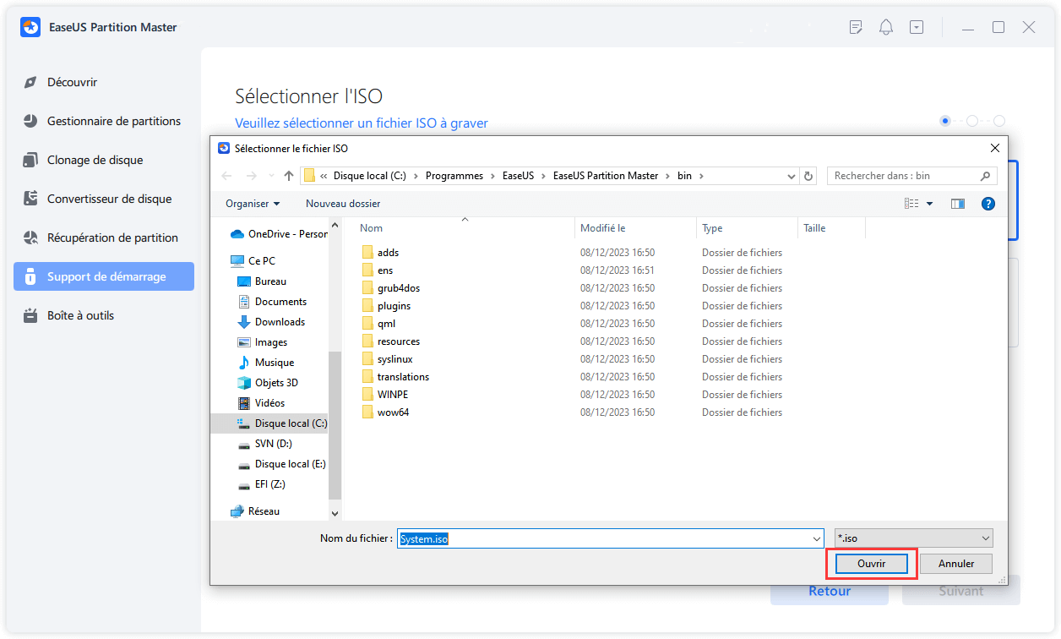This screenshot has width=1061, height=639.
Task: Click Nouveau dossier in toolbar
Action: tap(343, 204)
